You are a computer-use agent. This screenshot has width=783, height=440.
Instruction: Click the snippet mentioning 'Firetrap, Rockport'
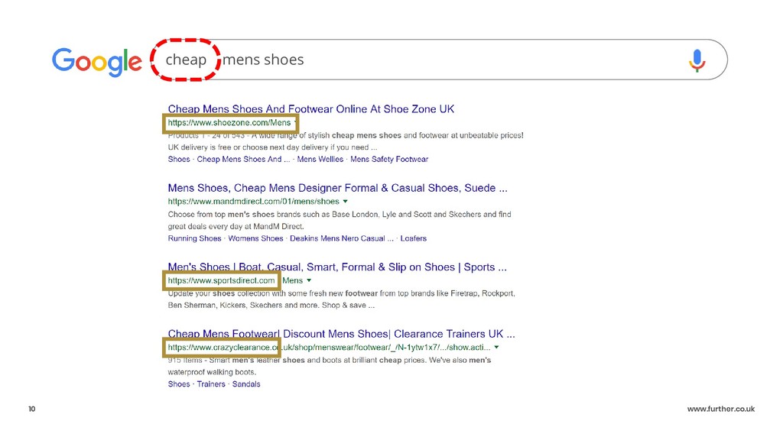click(342, 299)
